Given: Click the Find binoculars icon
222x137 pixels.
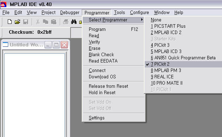Looking at the screenshot, I should (74, 22).
